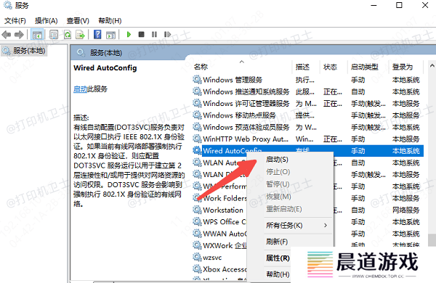Click gear icon of Wired AutoConfig row
The width and height of the screenshot is (436, 283).
tap(197, 150)
